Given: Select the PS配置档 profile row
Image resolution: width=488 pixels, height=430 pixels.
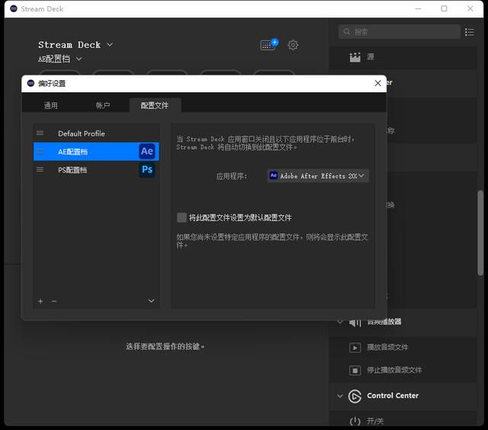Looking at the screenshot, I should pyautogui.click(x=96, y=170).
